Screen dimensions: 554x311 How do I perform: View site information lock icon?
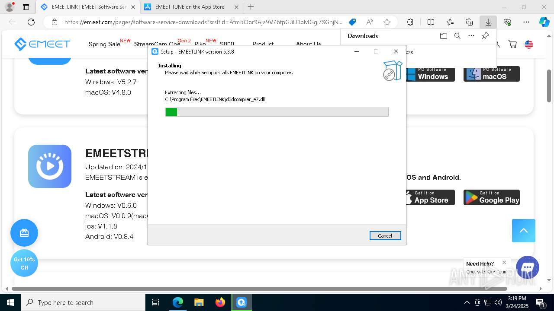pyautogui.click(x=55, y=22)
